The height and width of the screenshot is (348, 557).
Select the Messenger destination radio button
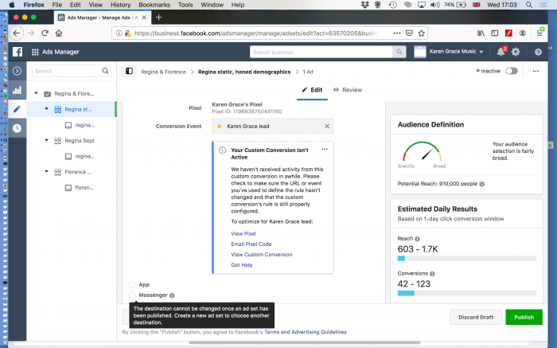click(x=132, y=295)
